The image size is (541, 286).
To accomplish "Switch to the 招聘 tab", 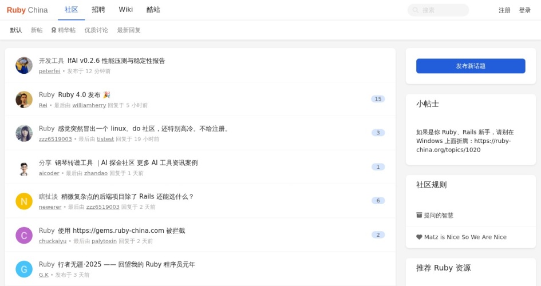I will pos(98,10).
